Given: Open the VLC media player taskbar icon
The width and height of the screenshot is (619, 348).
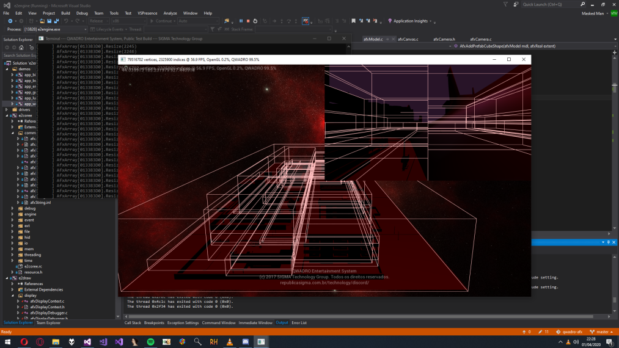Looking at the screenshot, I should point(230,342).
